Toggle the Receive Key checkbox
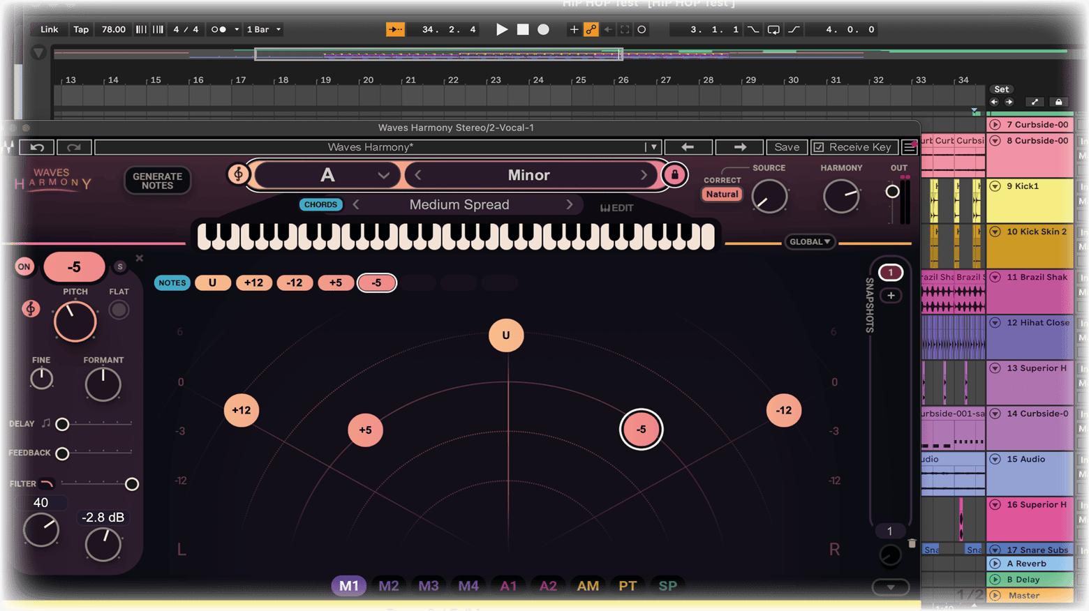Image resolution: width=1089 pixels, height=611 pixels. [x=820, y=147]
